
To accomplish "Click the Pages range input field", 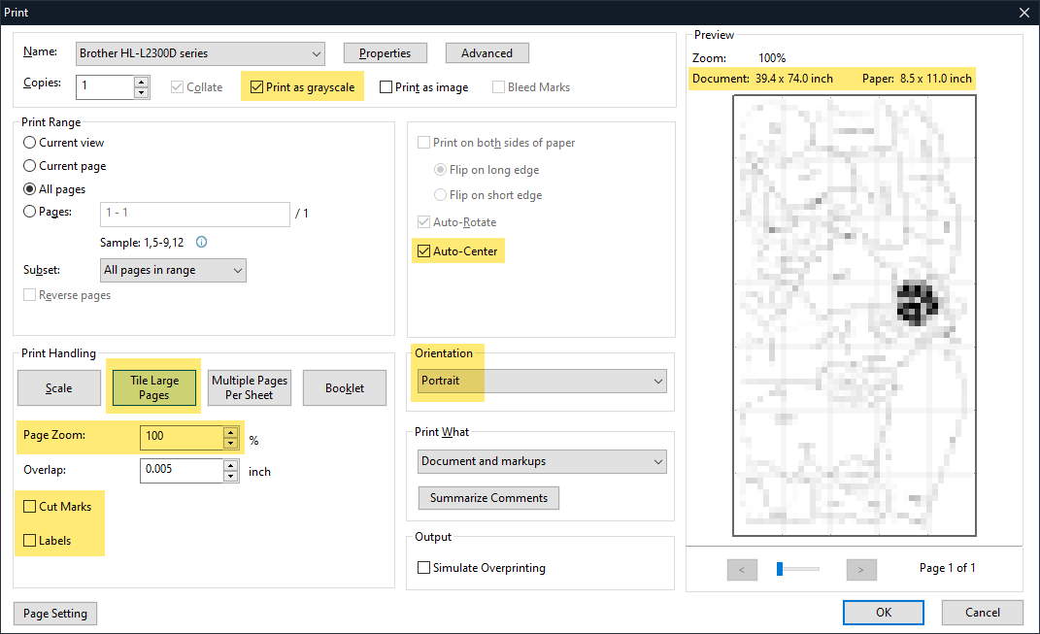I will coord(194,214).
